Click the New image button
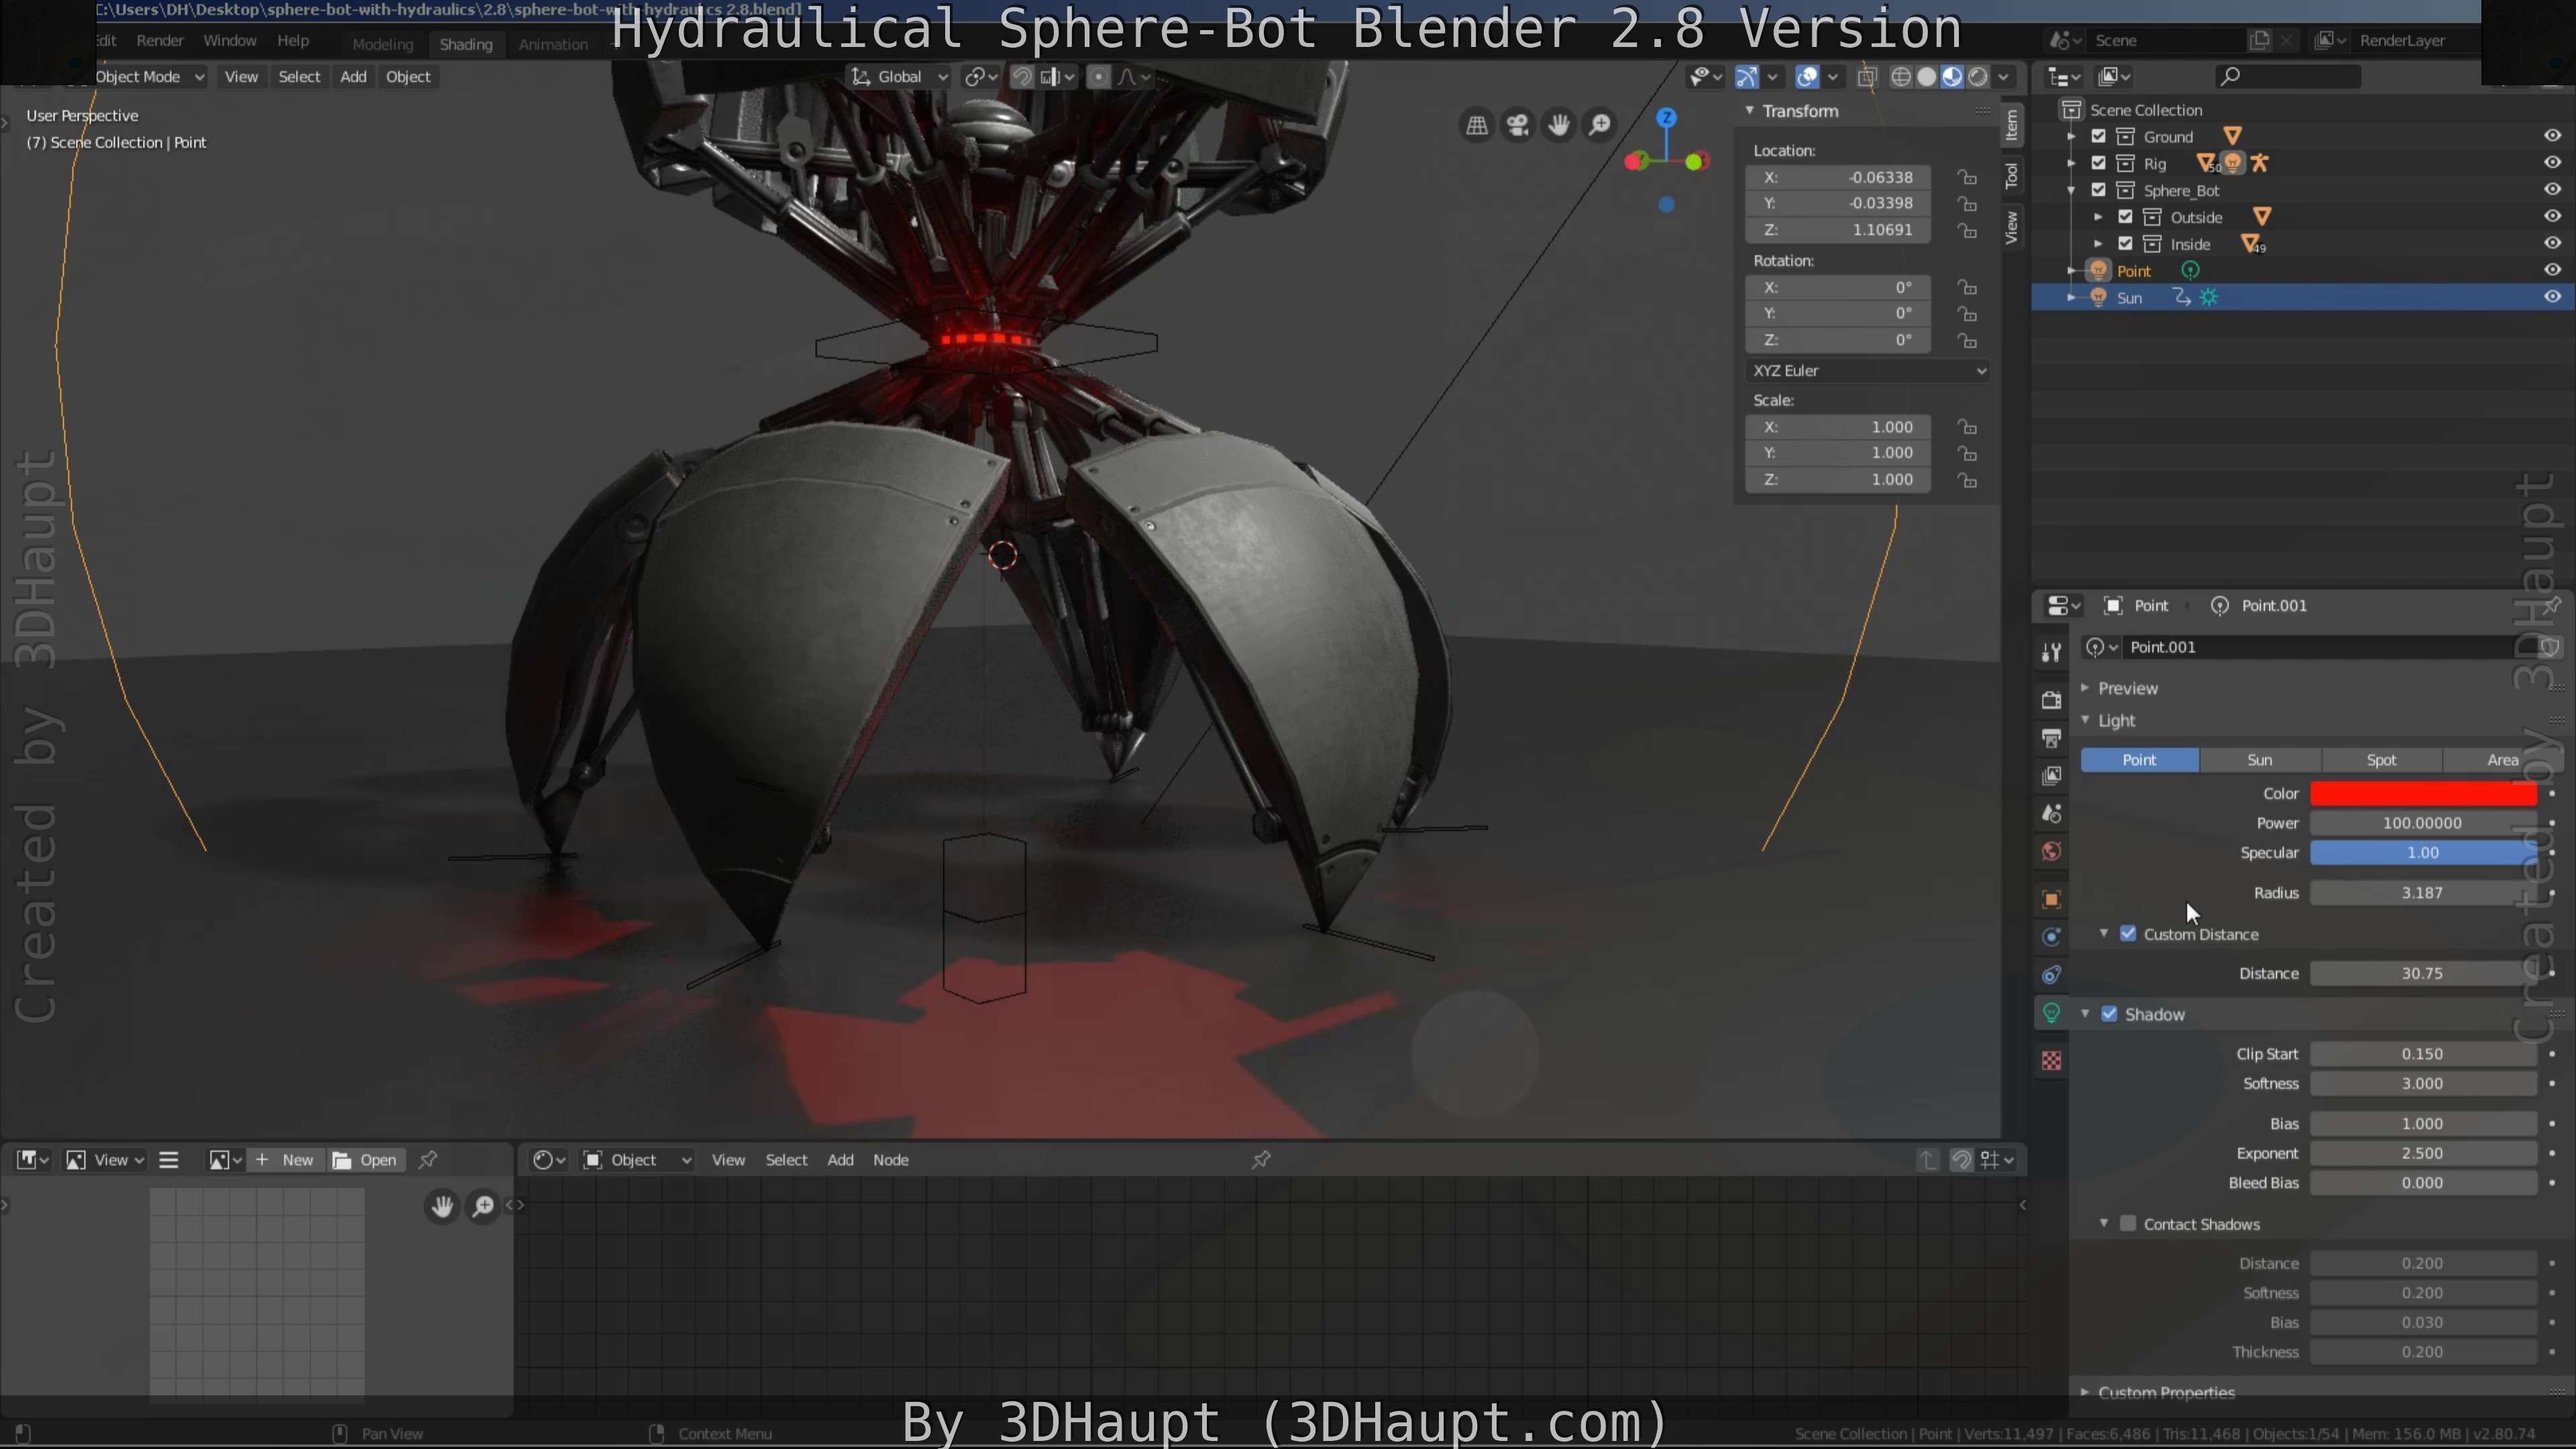This screenshot has height=1449, width=2576. point(285,1160)
